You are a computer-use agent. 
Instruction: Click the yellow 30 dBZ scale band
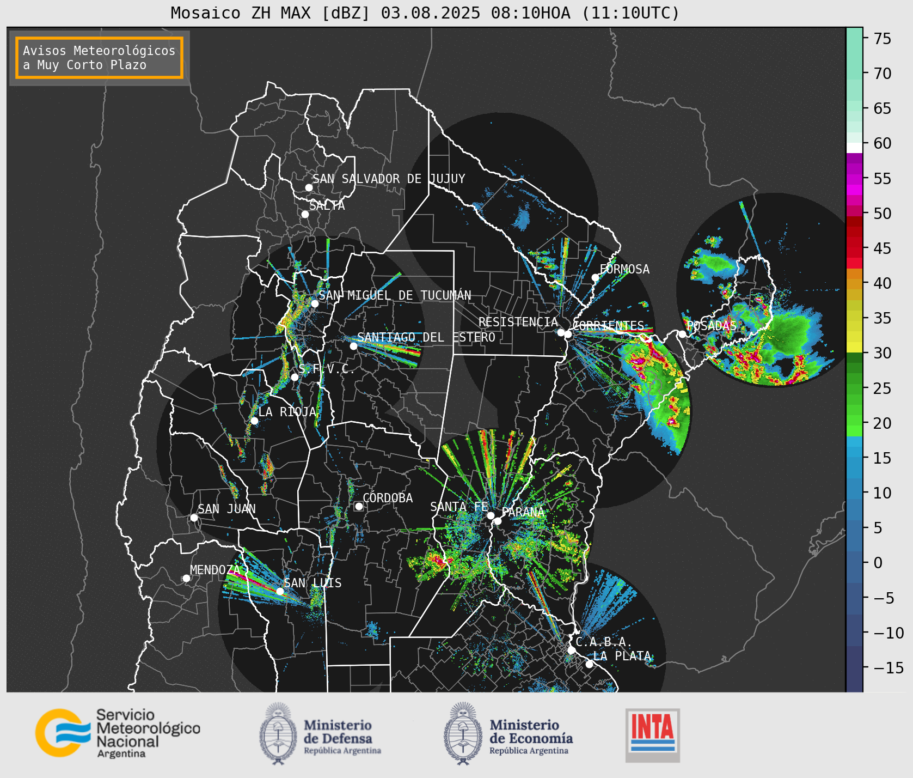(x=854, y=348)
